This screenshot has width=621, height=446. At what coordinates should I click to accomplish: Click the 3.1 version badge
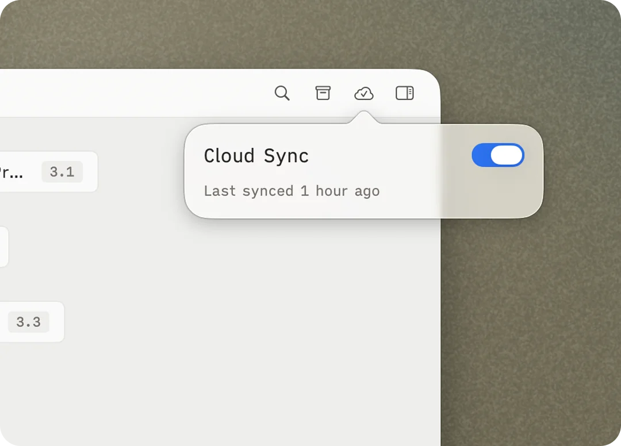coord(62,171)
